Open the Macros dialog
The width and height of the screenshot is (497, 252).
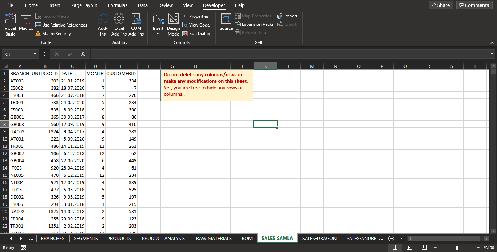26,24
